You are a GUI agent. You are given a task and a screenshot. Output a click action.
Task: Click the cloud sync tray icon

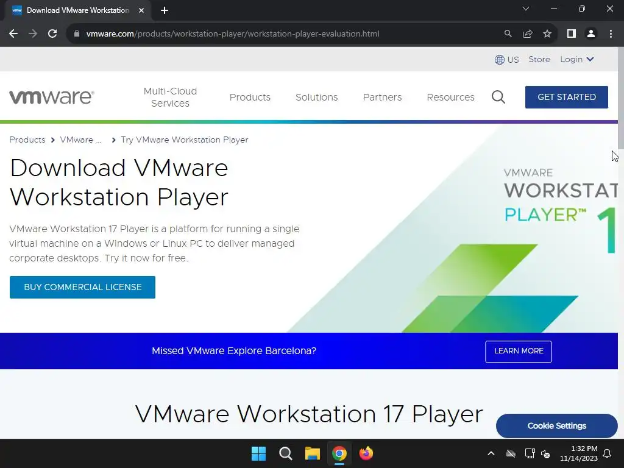[x=511, y=453]
